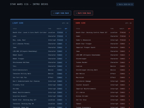
Task: Click the Dark Side RARITY column header
Action: coord(122,29)
